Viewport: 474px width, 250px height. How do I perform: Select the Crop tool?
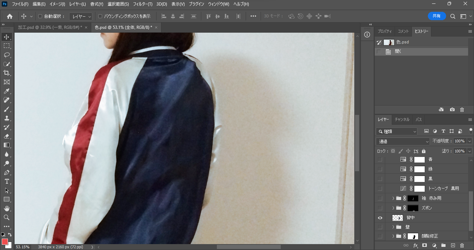(7, 73)
